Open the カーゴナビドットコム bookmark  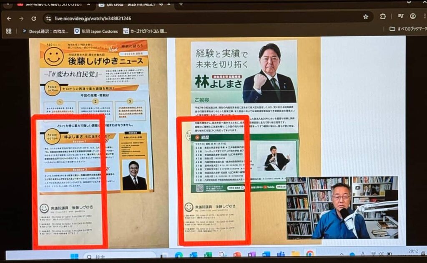click(145, 31)
